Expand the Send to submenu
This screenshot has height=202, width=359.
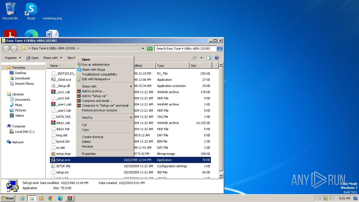pos(105,118)
